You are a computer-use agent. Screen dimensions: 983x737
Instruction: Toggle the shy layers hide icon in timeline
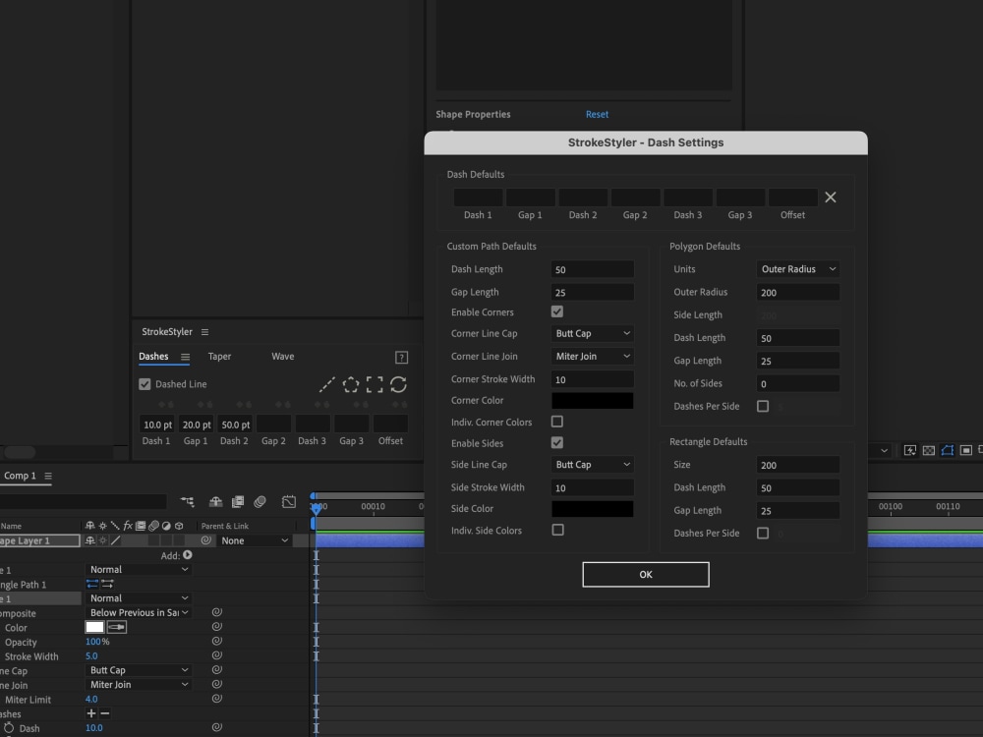pos(215,501)
